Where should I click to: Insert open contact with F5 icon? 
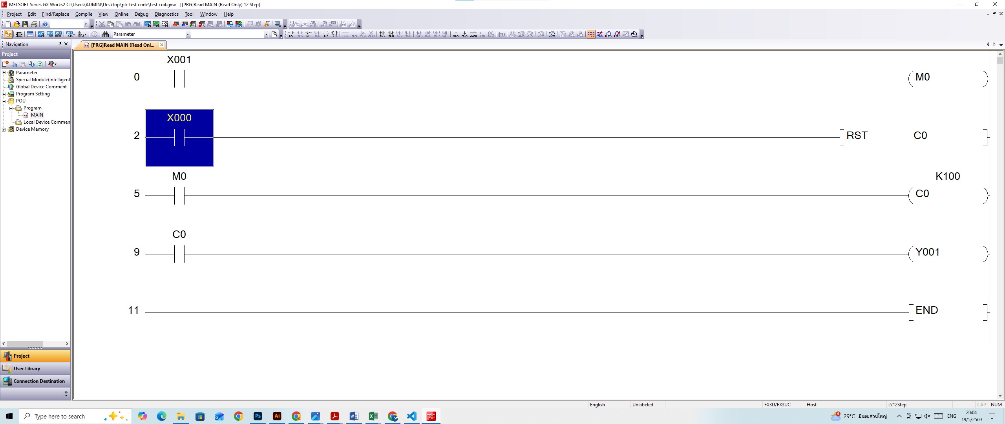(291, 35)
